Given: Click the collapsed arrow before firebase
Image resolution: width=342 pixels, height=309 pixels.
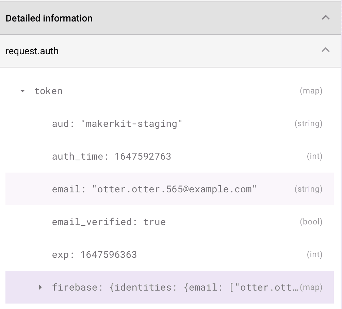Looking at the screenshot, I should pyautogui.click(x=40, y=287).
